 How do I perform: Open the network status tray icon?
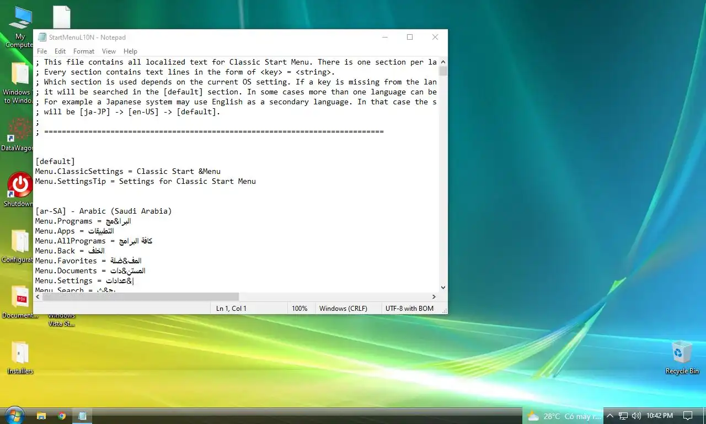[x=623, y=416]
